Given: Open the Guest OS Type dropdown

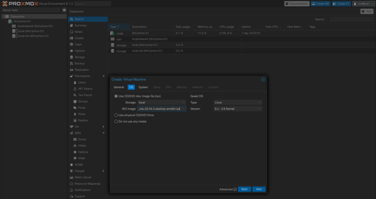Looking at the screenshot, I should click(238, 103).
